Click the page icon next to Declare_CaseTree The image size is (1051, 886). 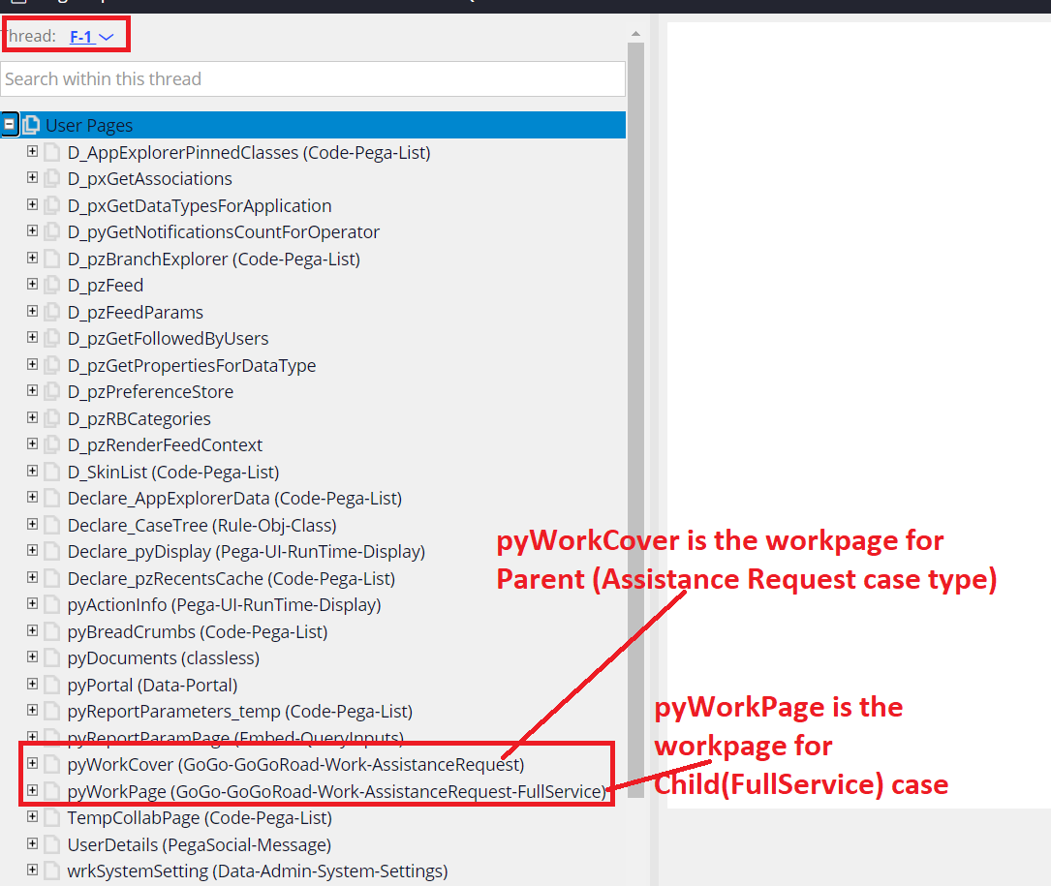pyautogui.click(x=51, y=524)
